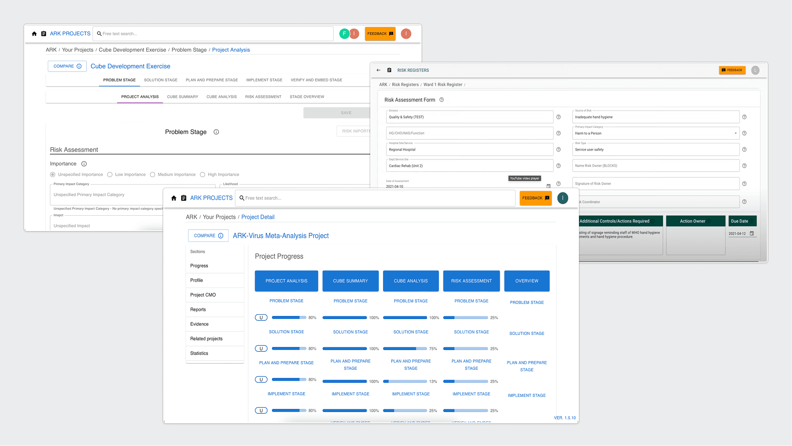Click orange FEEDBACK button in Risk Registers window
The height and width of the screenshot is (446, 792).
pyautogui.click(x=732, y=70)
